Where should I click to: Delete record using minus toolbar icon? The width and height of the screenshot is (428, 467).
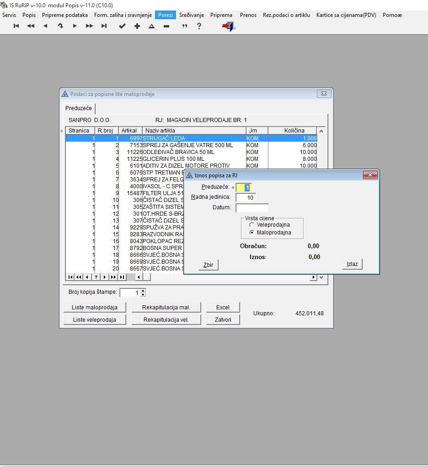point(166,27)
